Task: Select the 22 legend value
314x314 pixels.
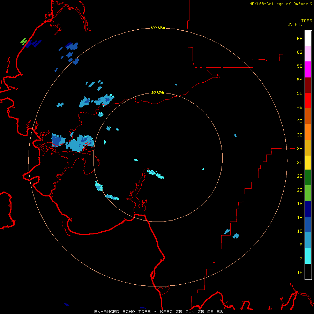Action: [300, 190]
